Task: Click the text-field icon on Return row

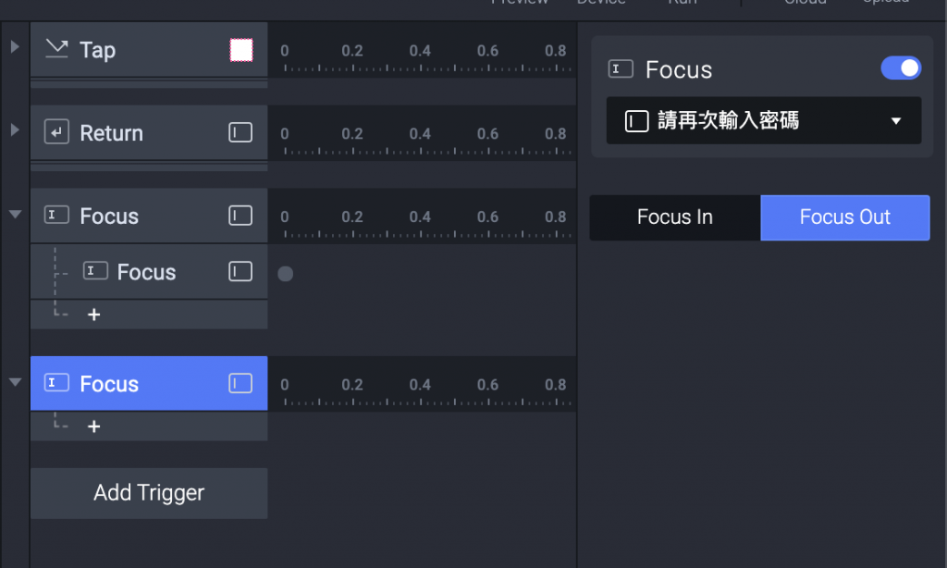Action: 240,132
